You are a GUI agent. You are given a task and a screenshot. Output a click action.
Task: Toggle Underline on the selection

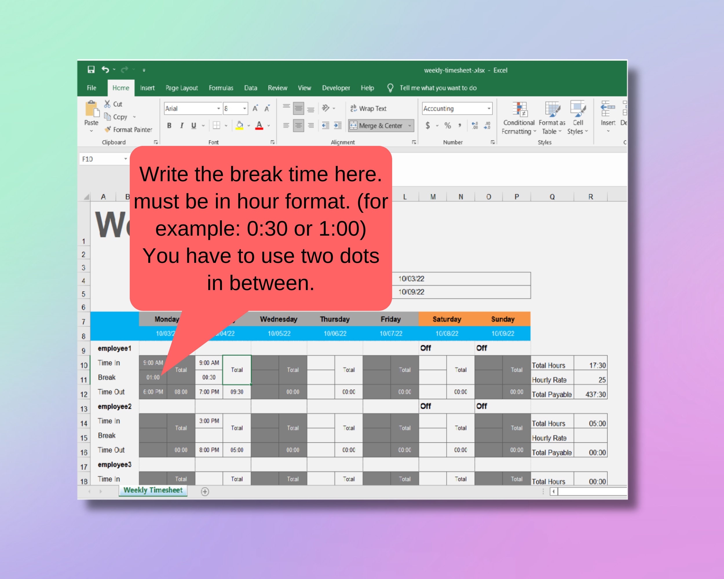tap(193, 125)
